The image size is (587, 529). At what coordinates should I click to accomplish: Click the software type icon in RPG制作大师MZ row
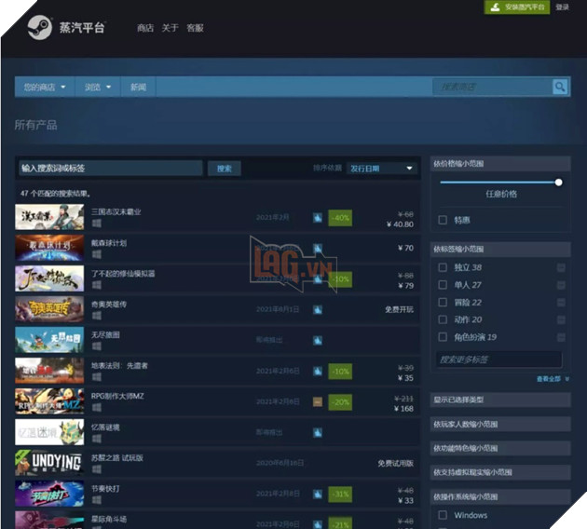point(318,401)
